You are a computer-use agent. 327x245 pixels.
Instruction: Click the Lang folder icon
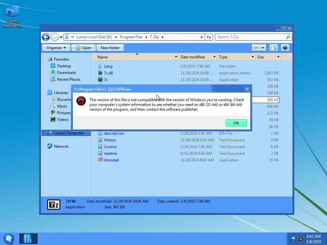tap(100, 66)
